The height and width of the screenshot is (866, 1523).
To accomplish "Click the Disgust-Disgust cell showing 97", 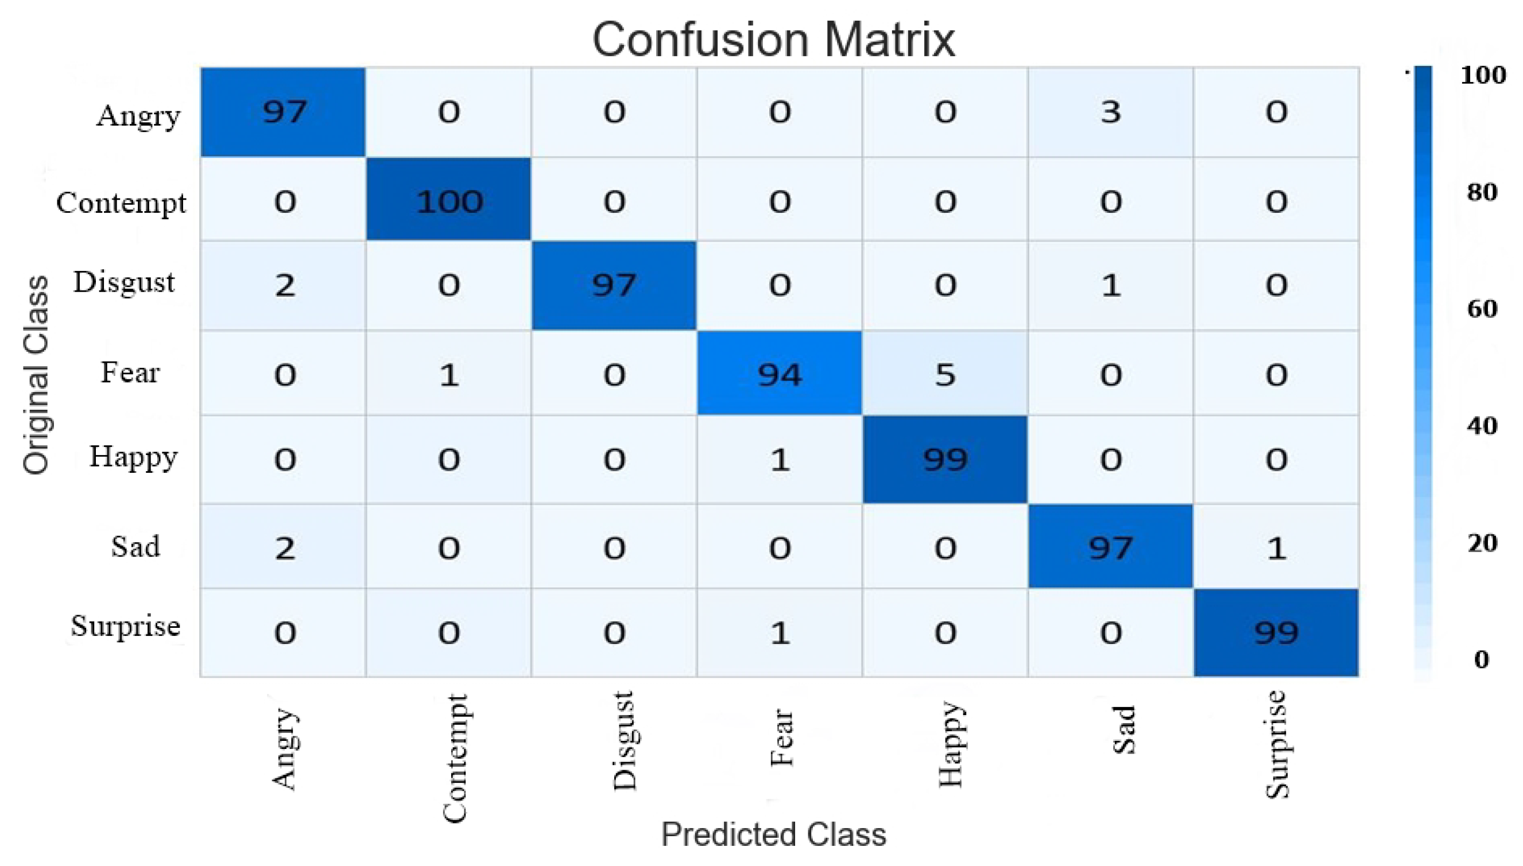I will tap(613, 285).
